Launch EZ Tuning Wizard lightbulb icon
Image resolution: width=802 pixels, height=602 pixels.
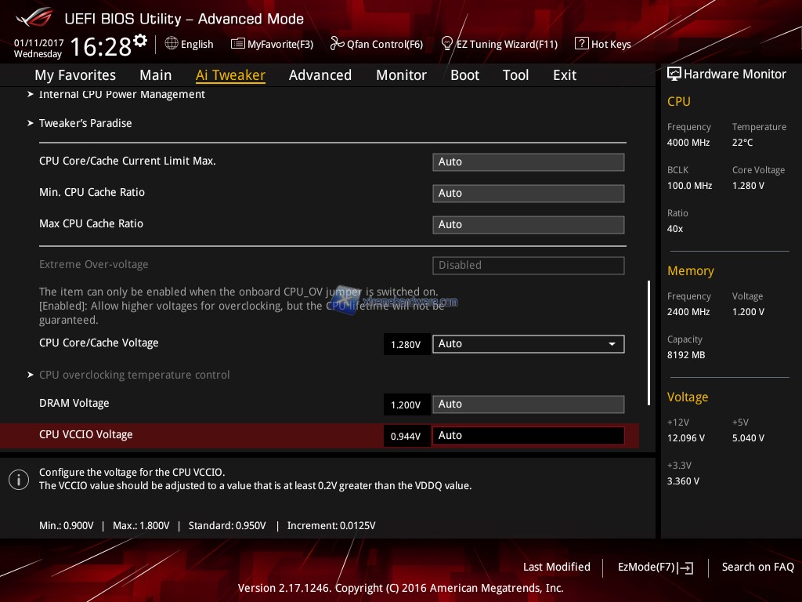[447, 44]
